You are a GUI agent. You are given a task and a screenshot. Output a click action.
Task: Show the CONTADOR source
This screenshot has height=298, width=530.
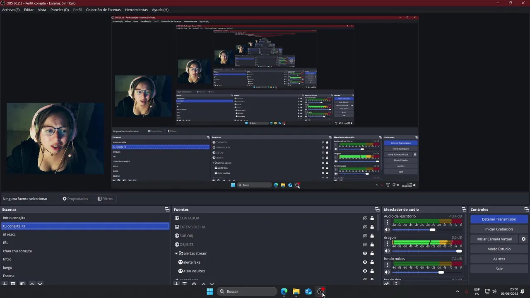pos(365,218)
